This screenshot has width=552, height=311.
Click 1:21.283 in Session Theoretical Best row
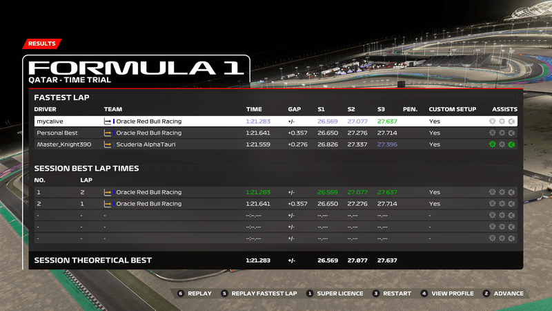click(258, 261)
